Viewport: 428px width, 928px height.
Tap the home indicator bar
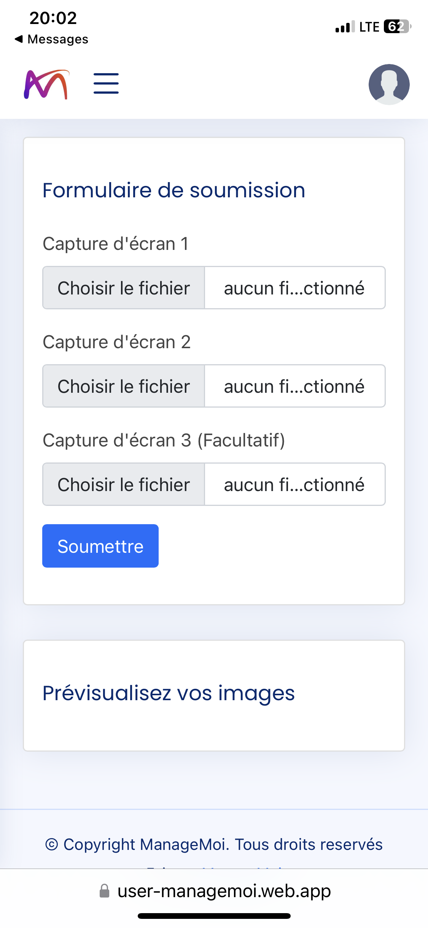[214, 916]
